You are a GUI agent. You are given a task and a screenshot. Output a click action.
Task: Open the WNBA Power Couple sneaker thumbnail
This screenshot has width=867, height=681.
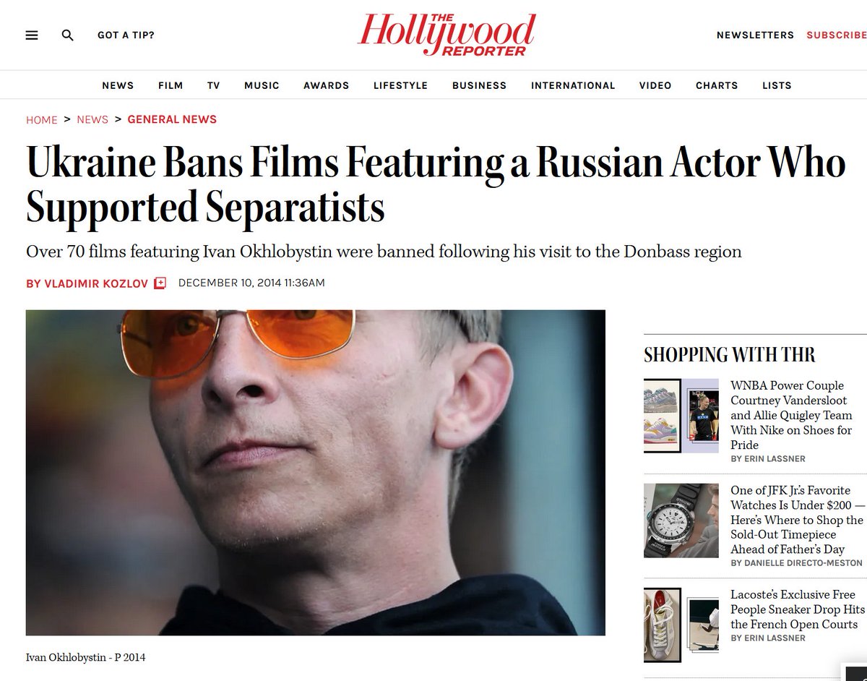(681, 416)
